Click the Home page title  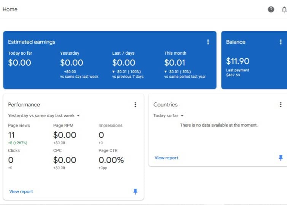[10, 9]
